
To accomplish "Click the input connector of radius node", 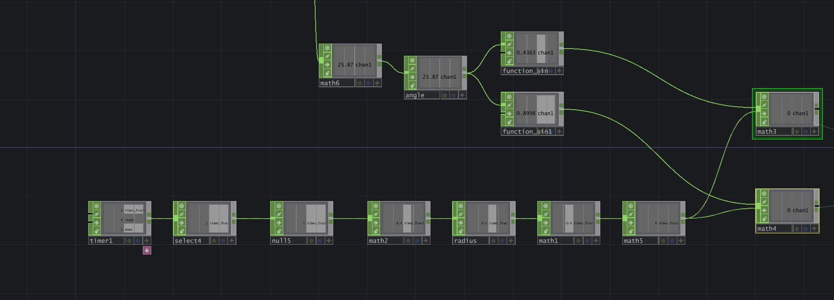I will pos(455,219).
